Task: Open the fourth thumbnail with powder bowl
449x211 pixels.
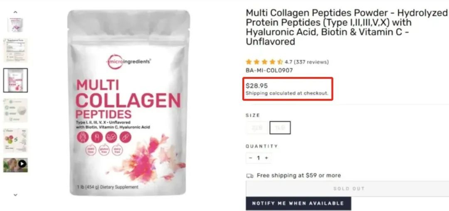Action: tap(15, 110)
